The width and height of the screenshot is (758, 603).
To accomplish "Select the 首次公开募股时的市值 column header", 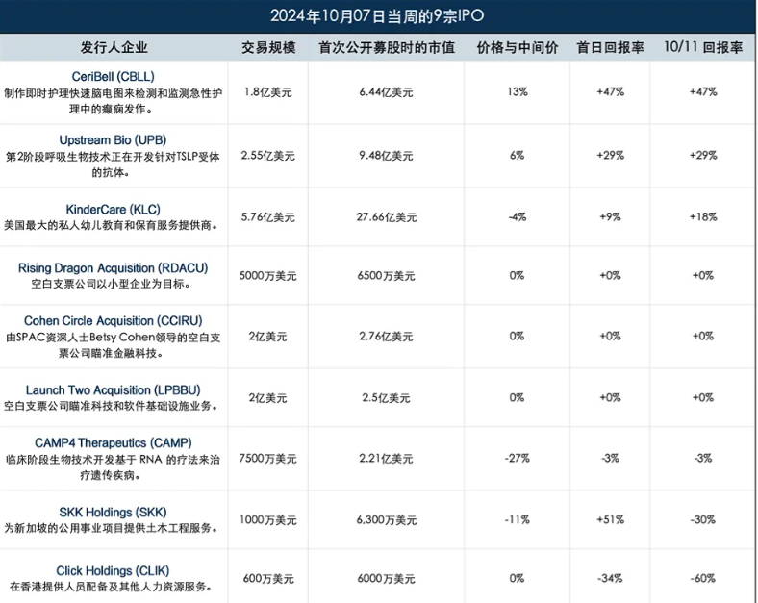I will point(387,47).
